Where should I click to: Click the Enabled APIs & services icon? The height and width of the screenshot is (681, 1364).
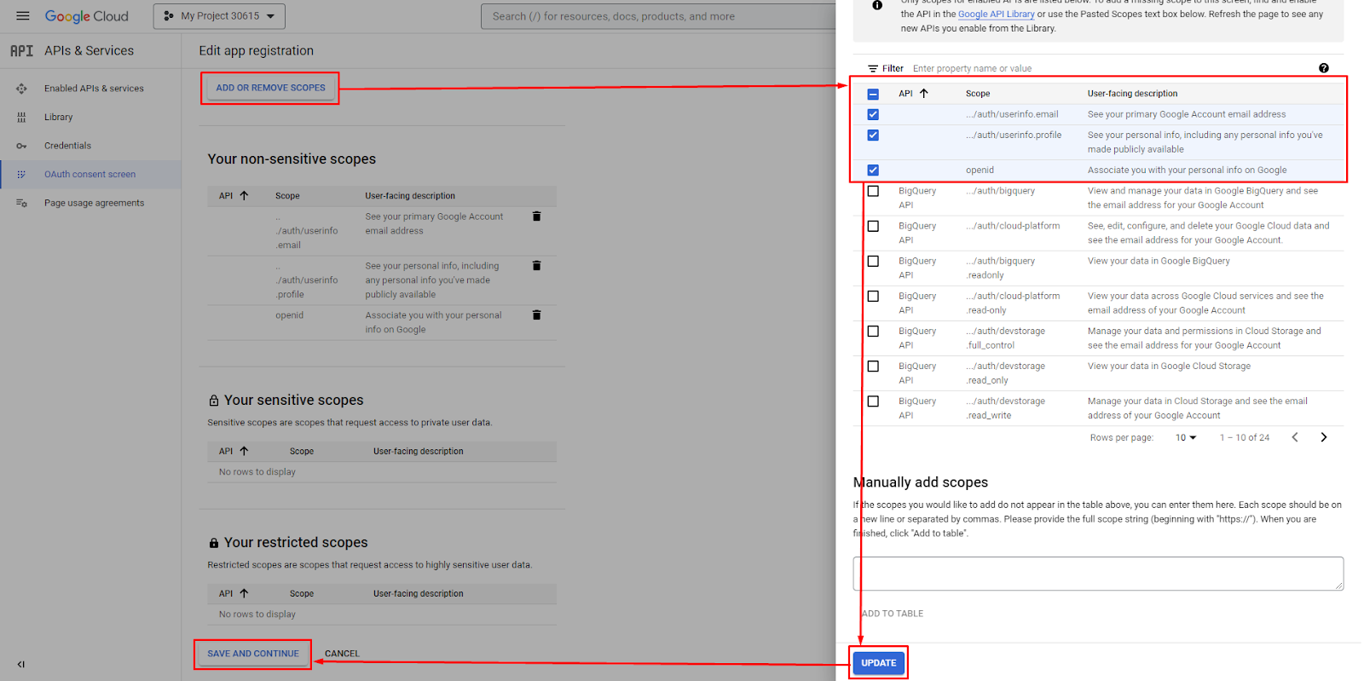(x=21, y=89)
